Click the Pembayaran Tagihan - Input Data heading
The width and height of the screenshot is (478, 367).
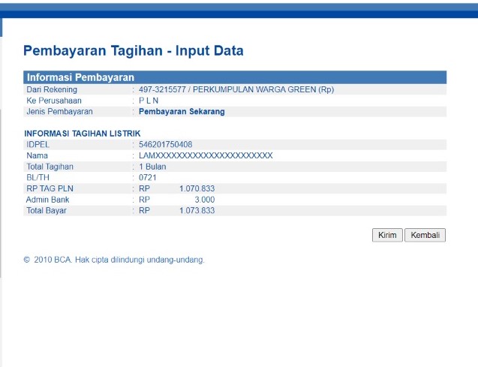pyautogui.click(x=134, y=51)
